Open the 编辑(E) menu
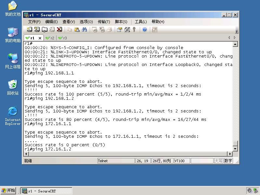The width and height of the screenshot is (260, 195). 51,22
